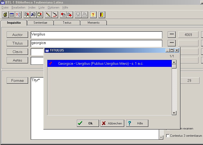Click the 29 count box

[x=190, y=80]
